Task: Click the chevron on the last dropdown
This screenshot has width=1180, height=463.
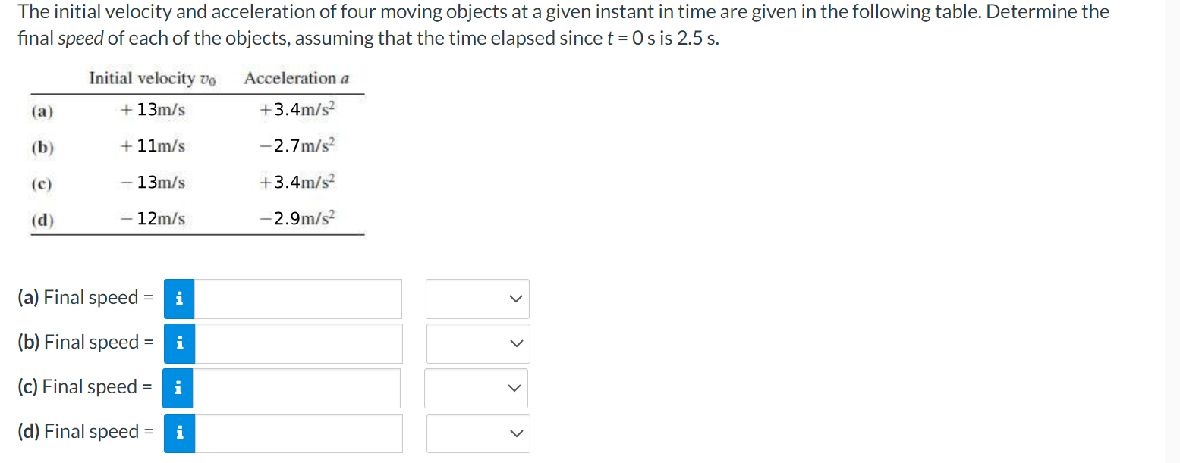Action: tap(516, 433)
